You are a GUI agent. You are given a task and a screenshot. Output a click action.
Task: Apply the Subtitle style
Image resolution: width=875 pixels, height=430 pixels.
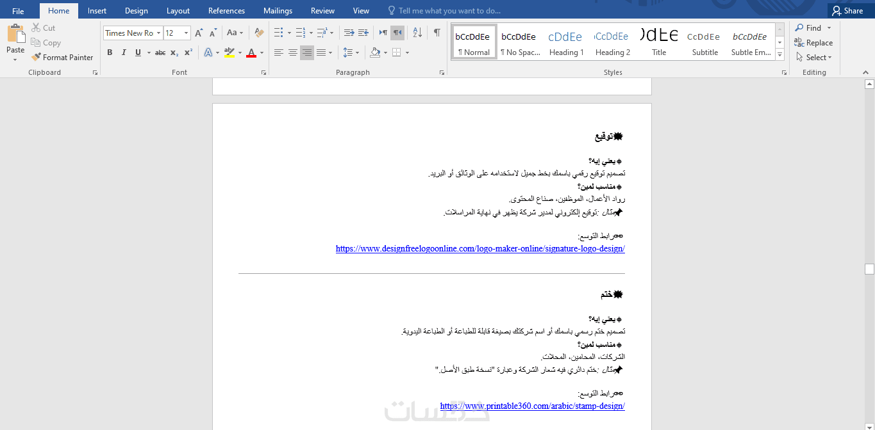click(x=704, y=42)
